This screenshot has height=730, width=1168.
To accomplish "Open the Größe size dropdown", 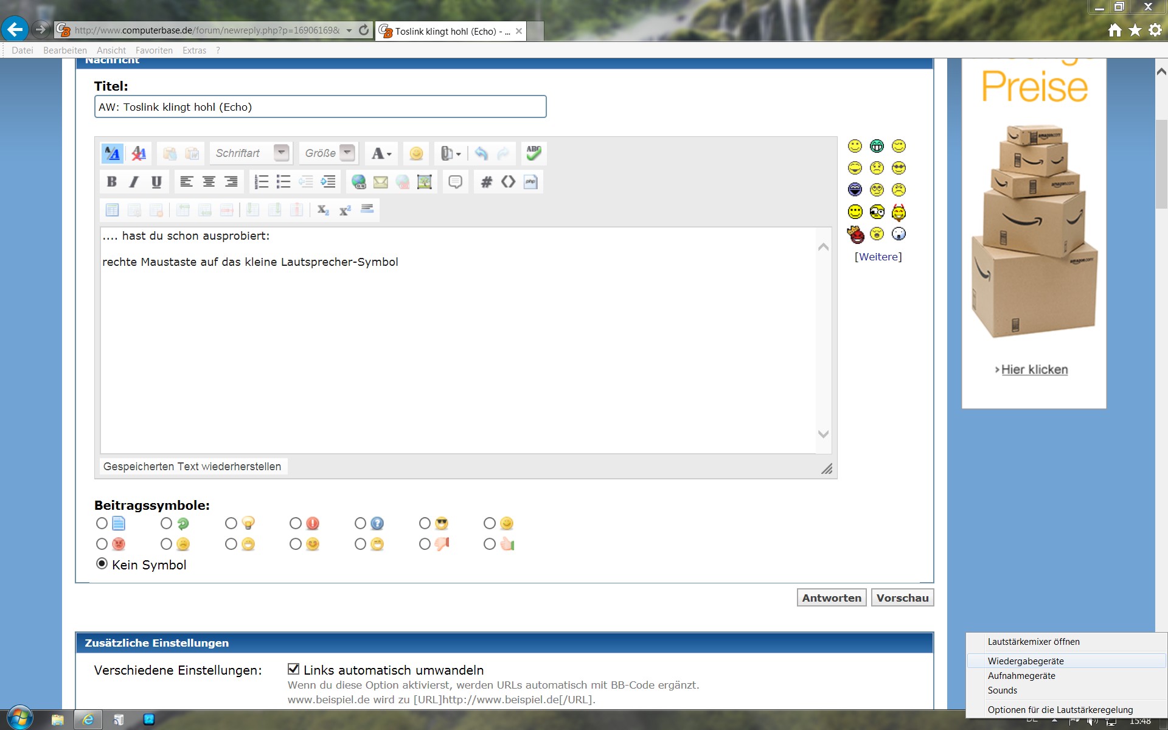I will (x=347, y=153).
